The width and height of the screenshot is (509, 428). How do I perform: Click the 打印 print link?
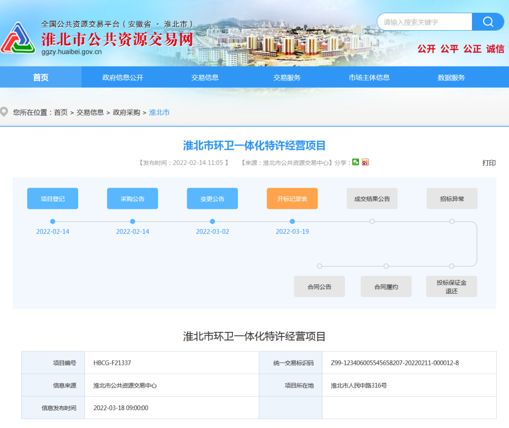tap(489, 163)
